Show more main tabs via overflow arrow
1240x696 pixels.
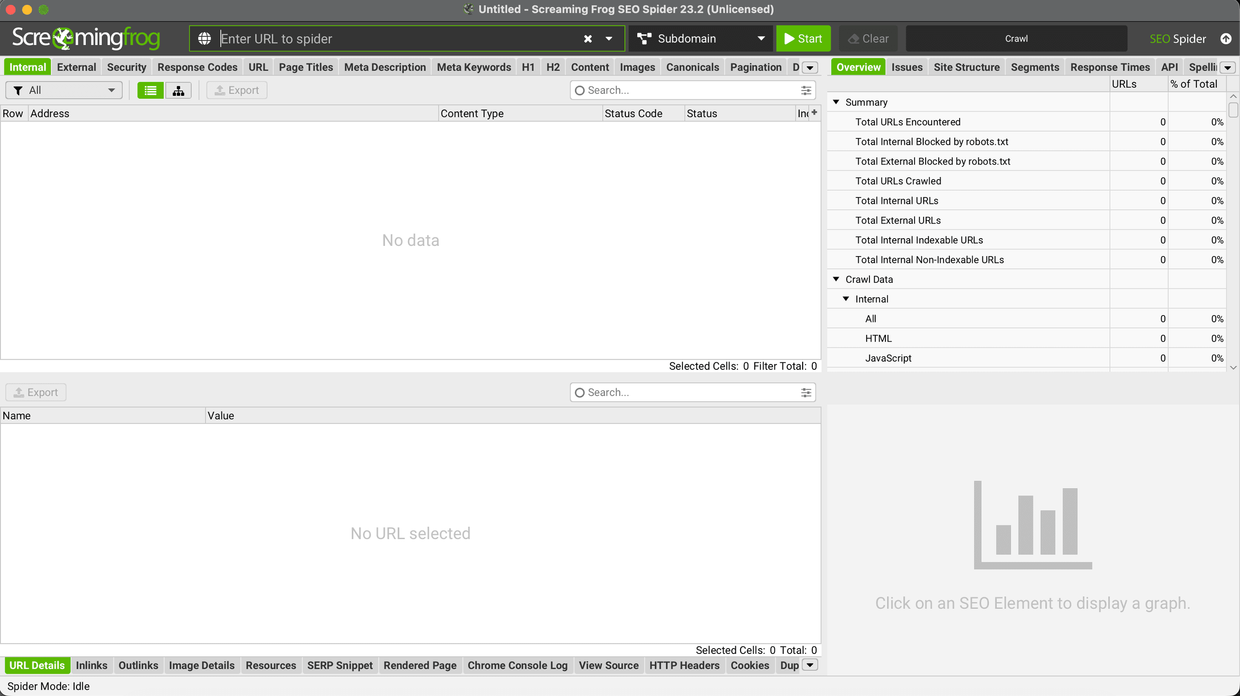tap(810, 68)
